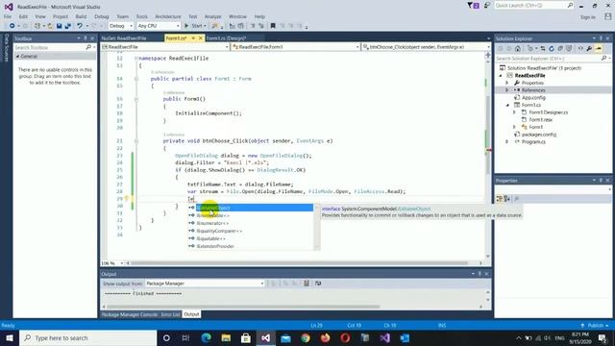The height and width of the screenshot is (346, 615).
Task: Toggle auto-hide pin on Solution Explorer panel
Action: 601,38
